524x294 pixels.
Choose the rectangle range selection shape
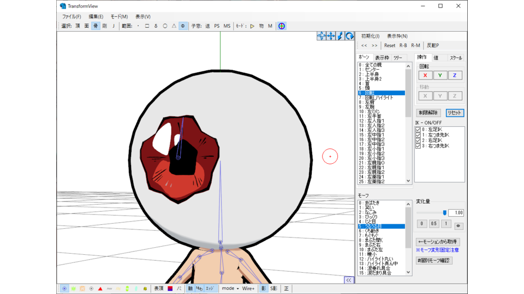147,26
